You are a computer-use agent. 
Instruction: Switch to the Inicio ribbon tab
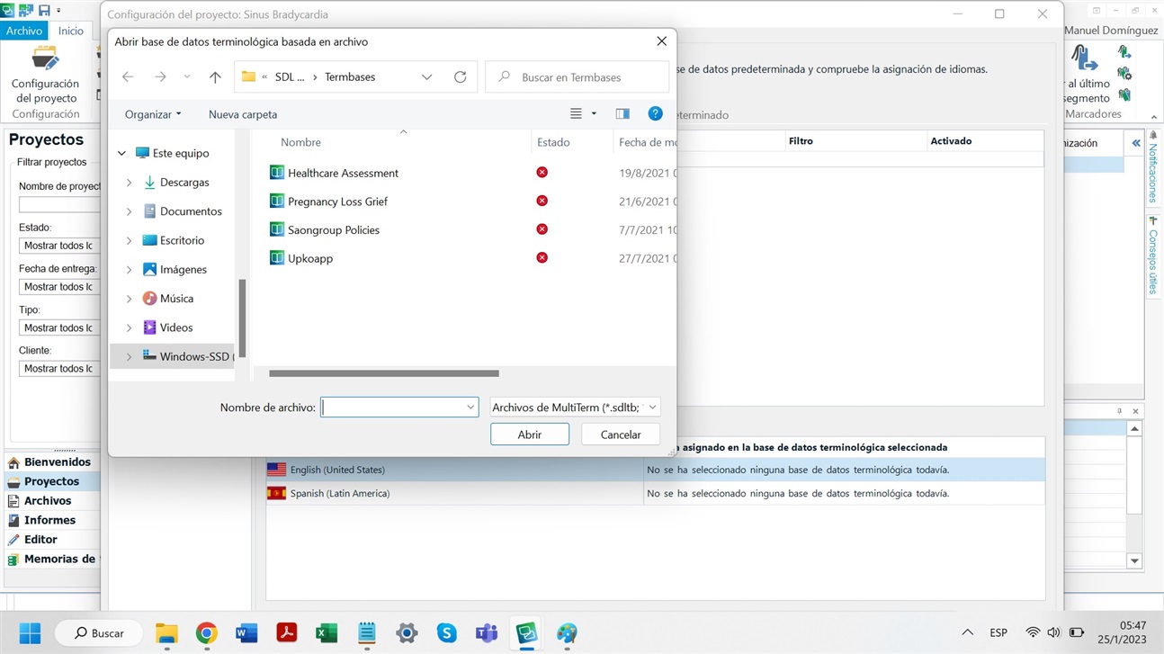70,31
